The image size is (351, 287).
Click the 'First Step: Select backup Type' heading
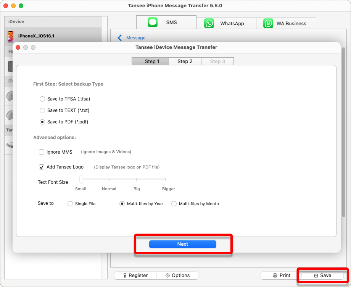point(68,84)
